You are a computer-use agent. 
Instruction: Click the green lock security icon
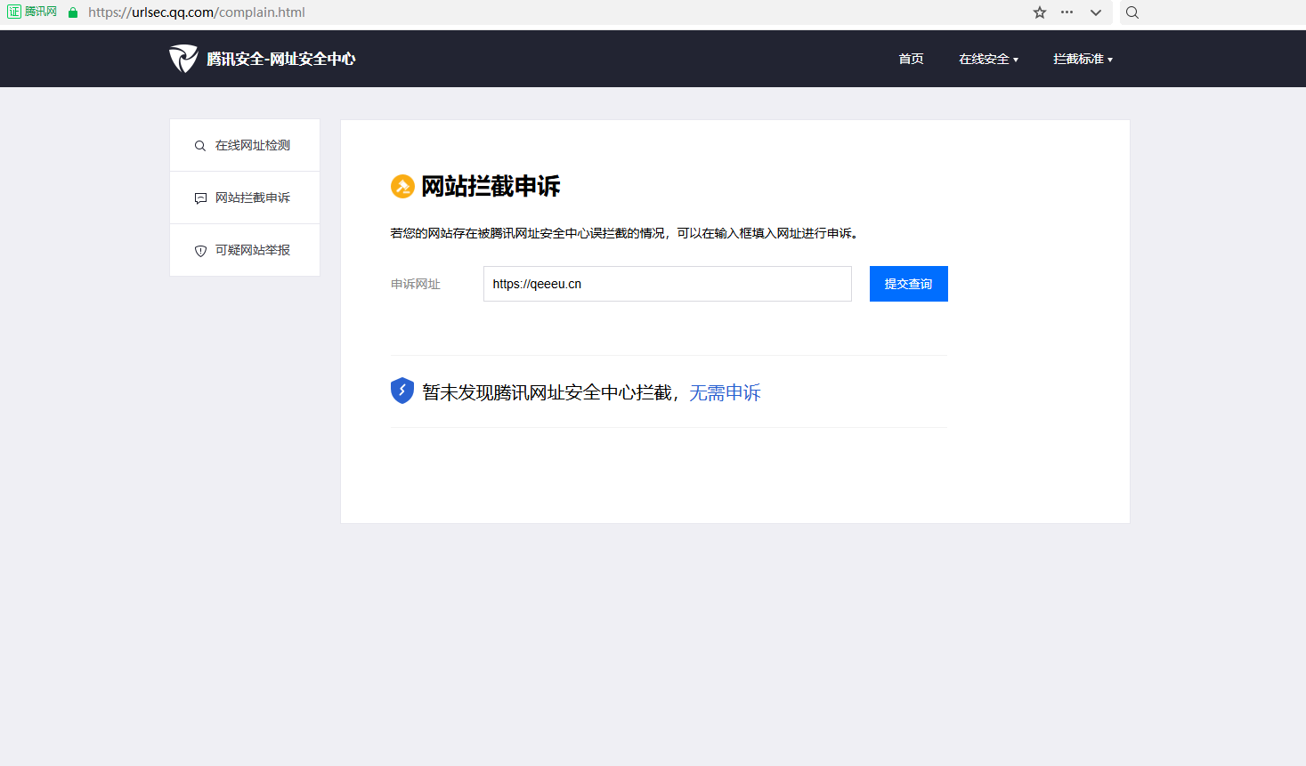tap(73, 12)
